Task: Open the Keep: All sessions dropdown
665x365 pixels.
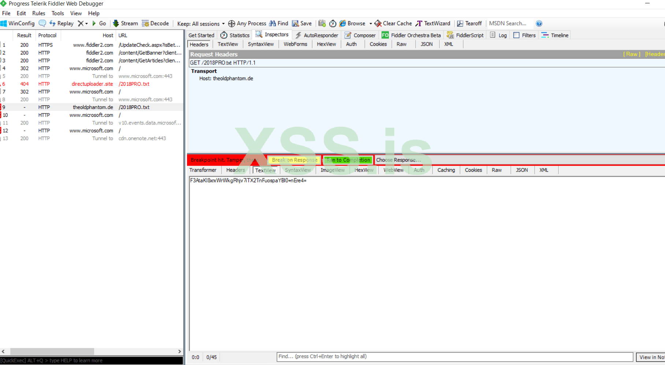Action: (x=201, y=23)
